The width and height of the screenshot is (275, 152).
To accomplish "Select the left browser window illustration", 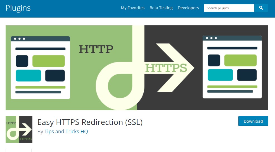I will 40,67.
